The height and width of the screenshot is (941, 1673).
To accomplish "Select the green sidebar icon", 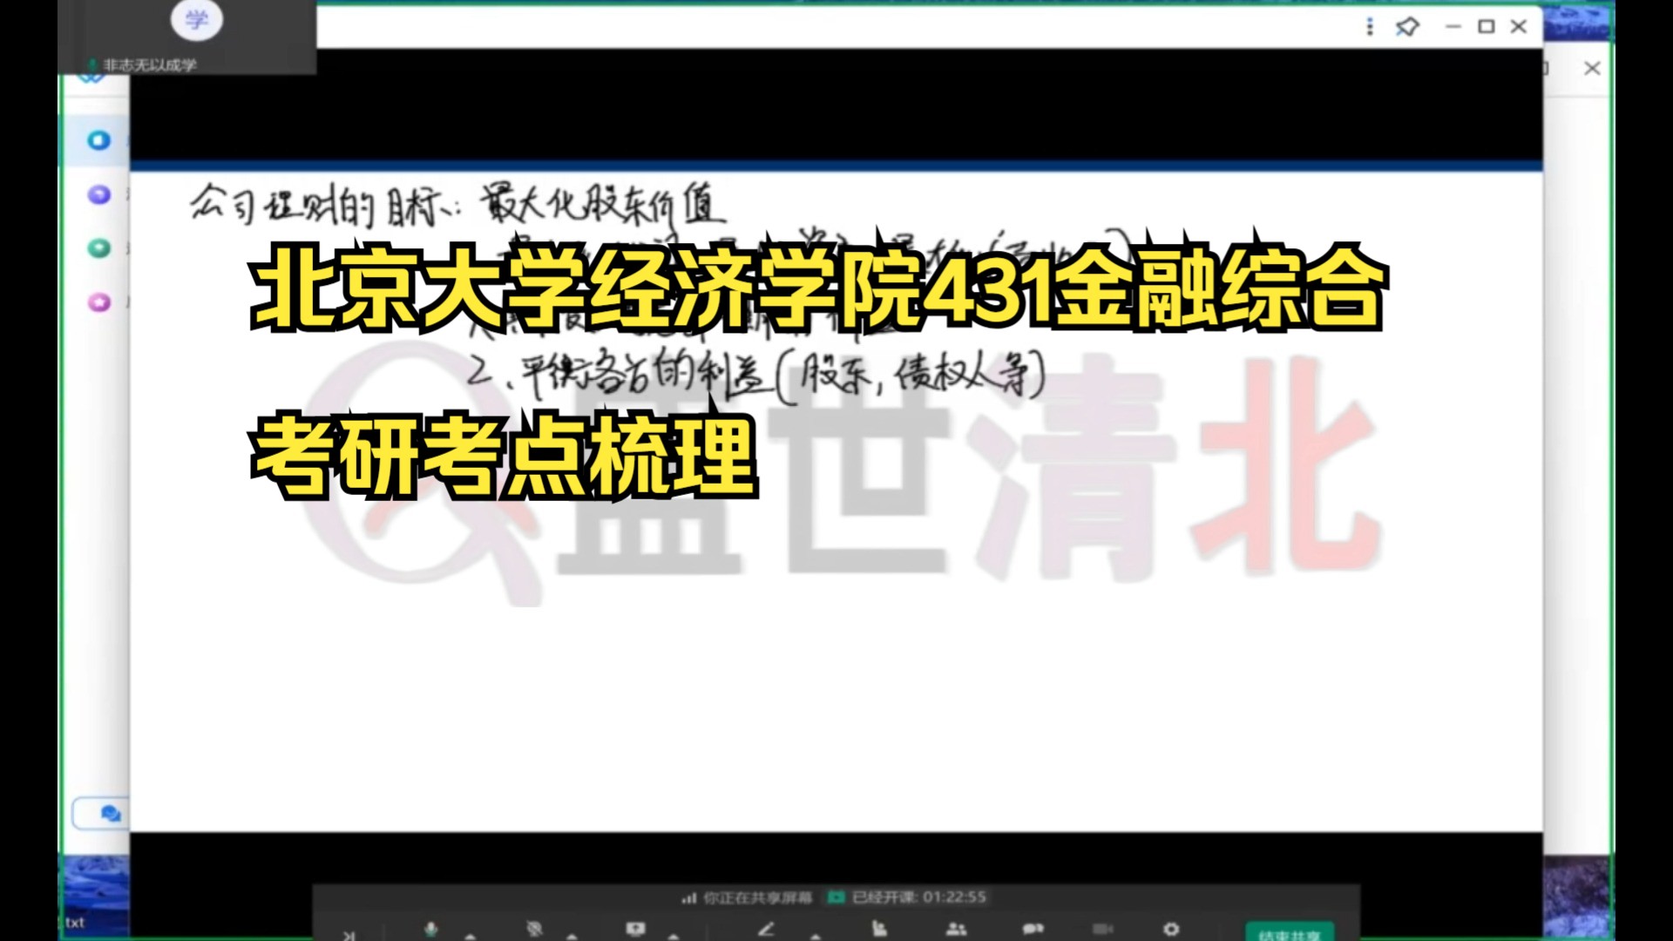I will (x=99, y=248).
